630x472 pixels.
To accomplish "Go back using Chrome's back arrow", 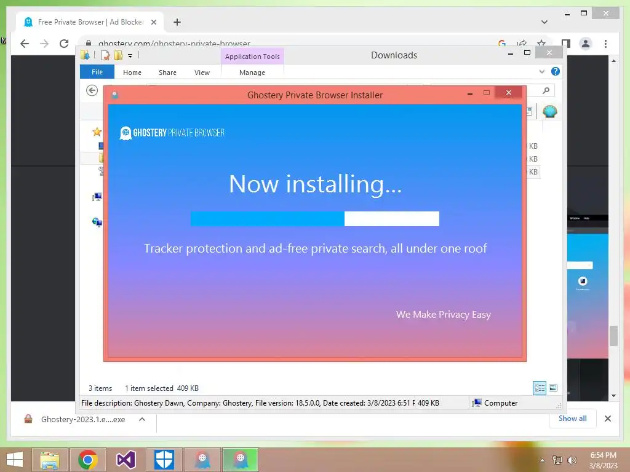I will coord(25,44).
